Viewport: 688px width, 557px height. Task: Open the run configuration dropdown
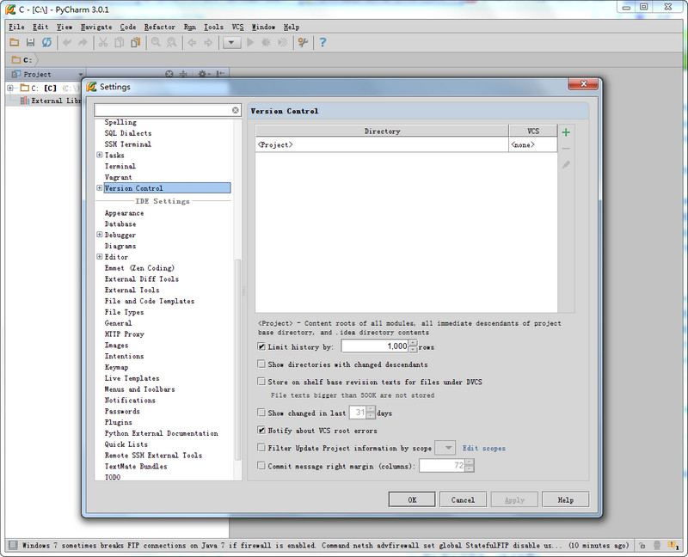coord(232,42)
